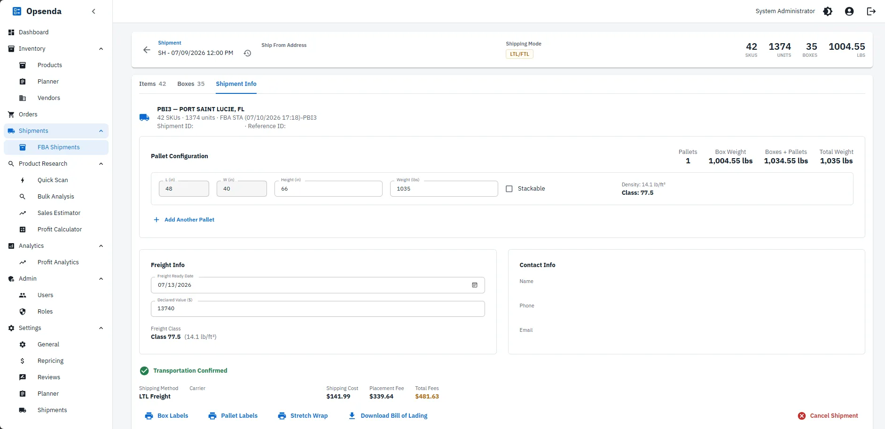Viewport: 885px width, 429px height.
Task: Click the PBI3 — PORT SAINT LUCIE, FL heading
Action: [x=201, y=109]
